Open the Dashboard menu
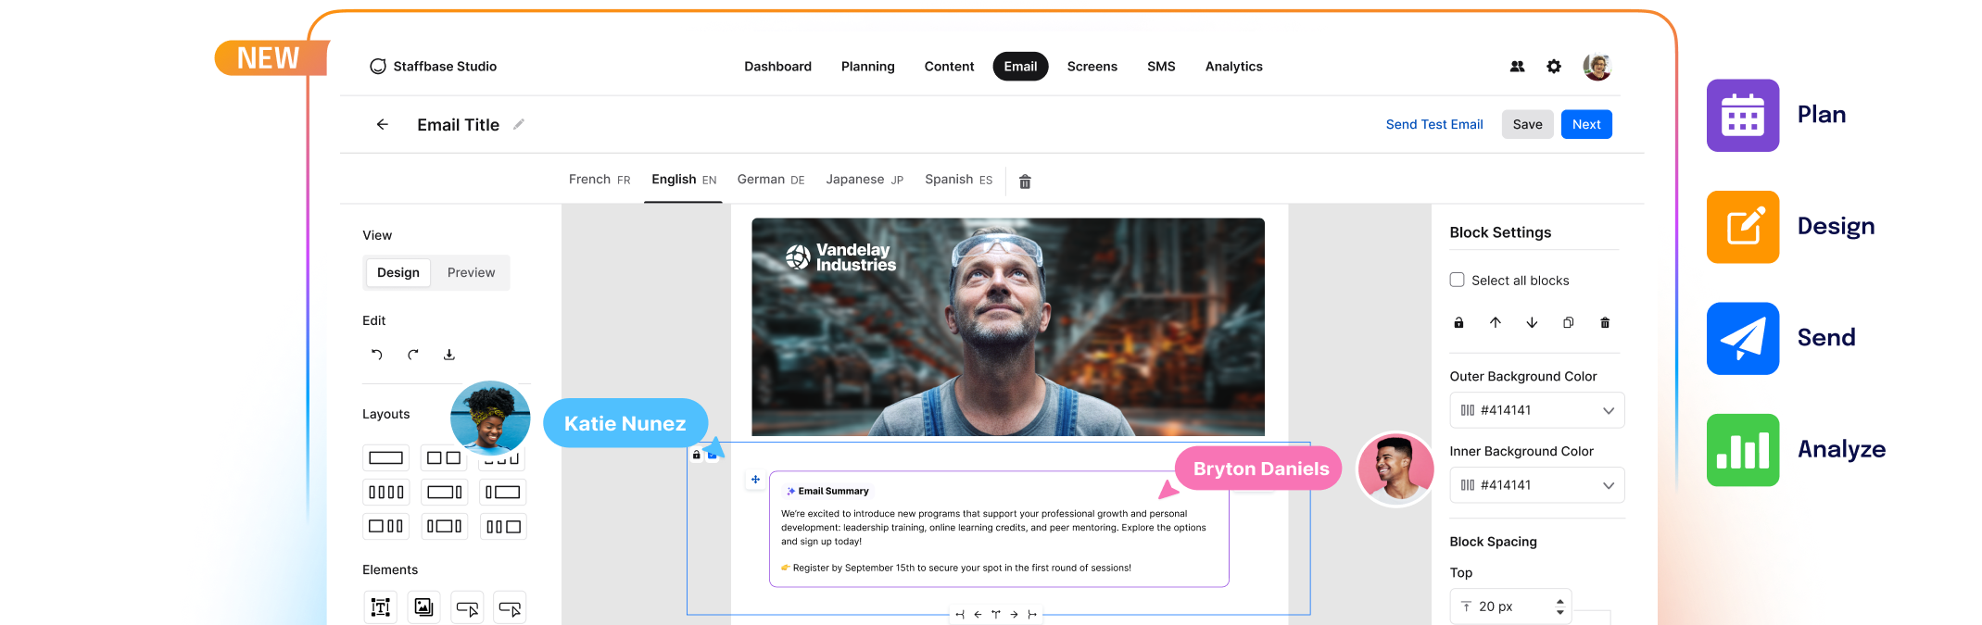 (x=777, y=67)
